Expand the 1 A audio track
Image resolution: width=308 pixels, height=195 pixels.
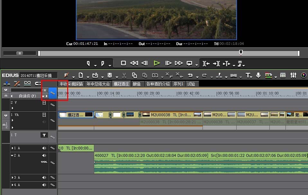coord(13,148)
